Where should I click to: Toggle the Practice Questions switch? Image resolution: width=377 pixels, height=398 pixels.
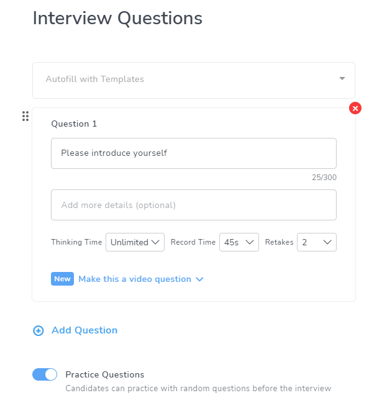tap(45, 374)
